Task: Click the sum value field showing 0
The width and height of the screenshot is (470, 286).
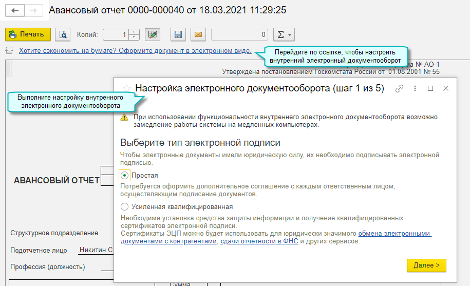Action: coord(239,34)
